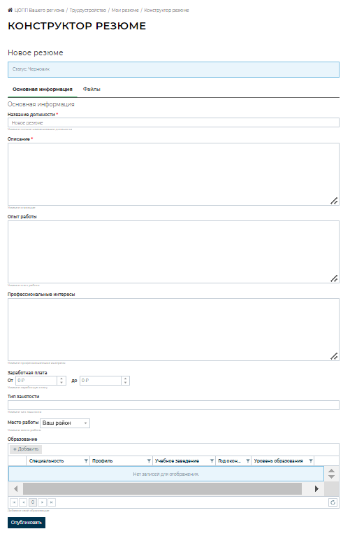Open Профиль column filter icon
This screenshot has height=536, width=350.
pyautogui.click(x=149, y=461)
